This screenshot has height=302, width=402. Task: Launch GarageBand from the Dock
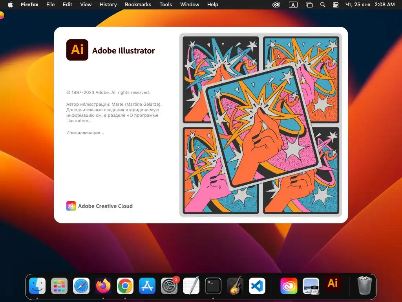point(235,286)
